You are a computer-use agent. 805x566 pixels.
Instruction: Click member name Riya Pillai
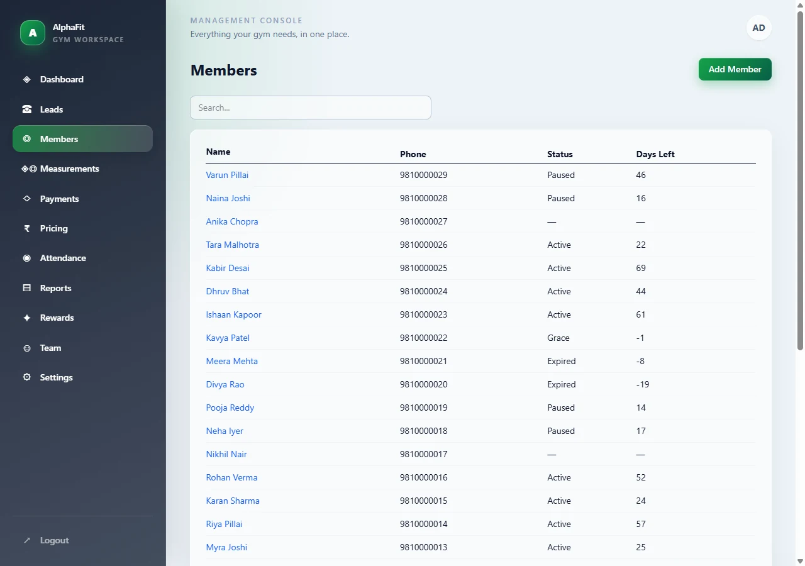pyautogui.click(x=224, y=524)
